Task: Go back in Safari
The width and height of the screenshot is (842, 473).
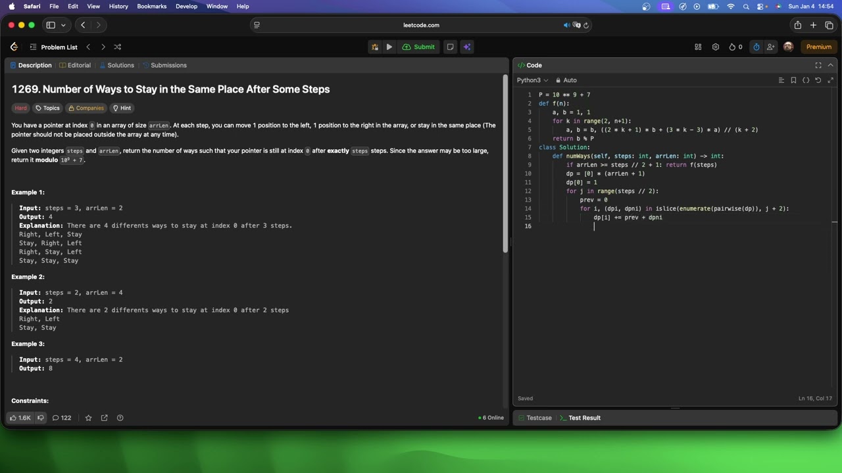Action: tap(83, 25)
